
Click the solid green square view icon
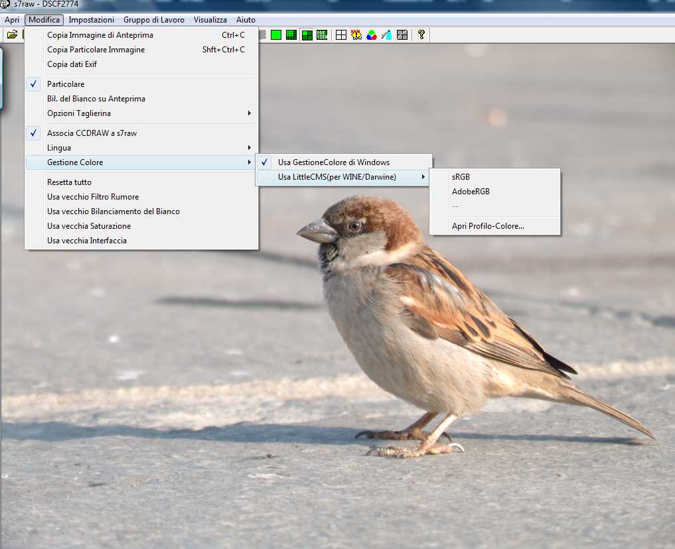pyautogui.click(x=276, y=35)
